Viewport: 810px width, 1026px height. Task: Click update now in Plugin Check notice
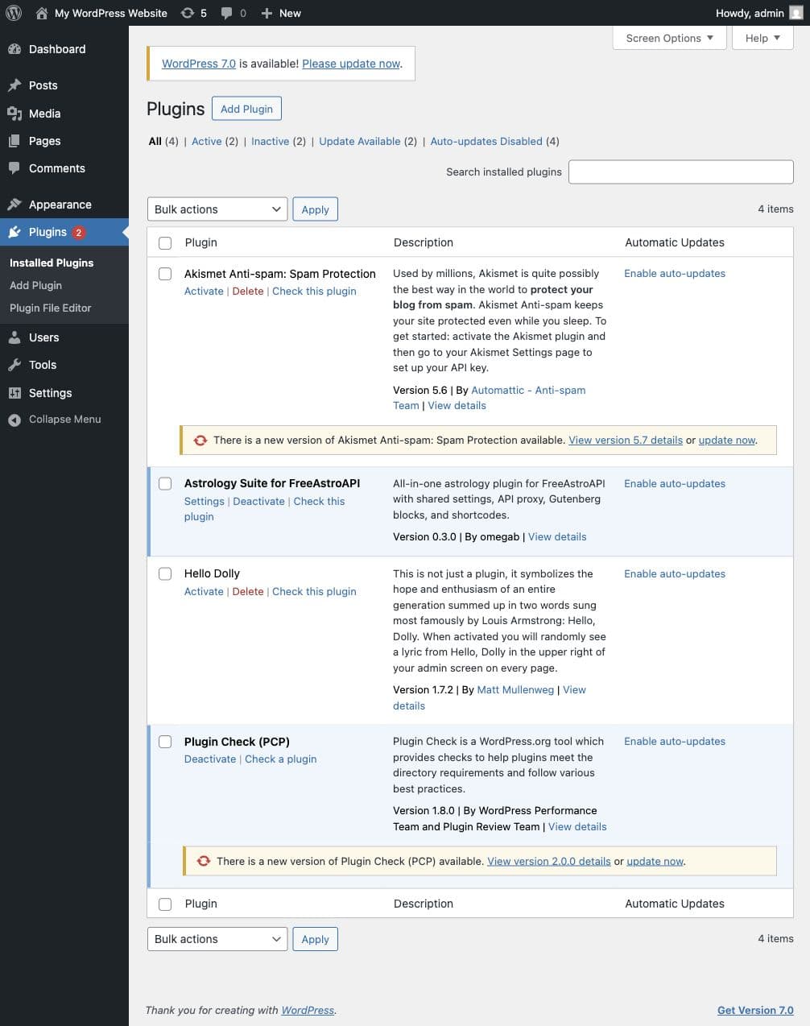655,861
